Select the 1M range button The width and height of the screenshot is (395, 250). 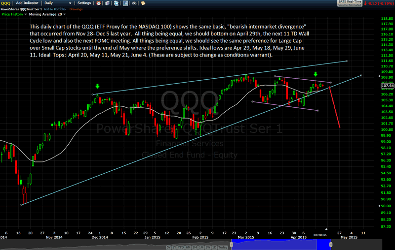(x=201, y=248)
